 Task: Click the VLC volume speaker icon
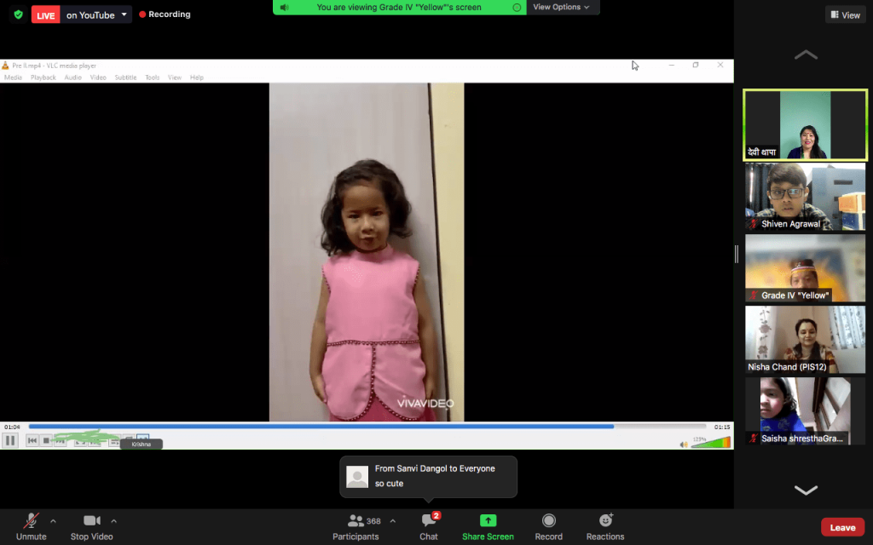point(683,444)
